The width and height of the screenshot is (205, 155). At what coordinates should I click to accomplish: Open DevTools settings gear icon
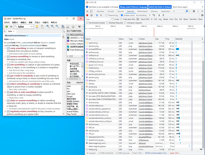(194, 11)
